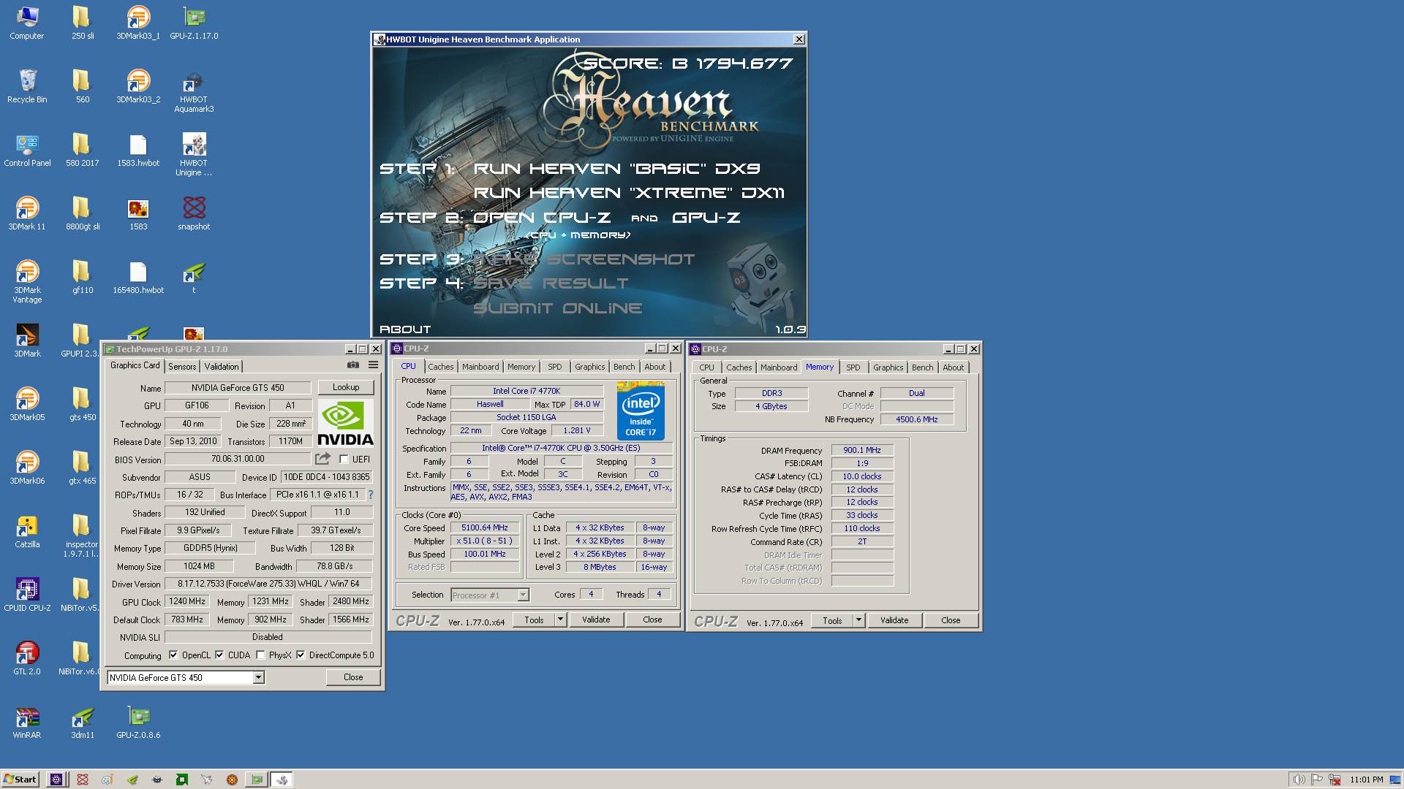Open the WinRAR desktop icon
The width and height of the screenshot is (1404, 789).
coord(27,723)
